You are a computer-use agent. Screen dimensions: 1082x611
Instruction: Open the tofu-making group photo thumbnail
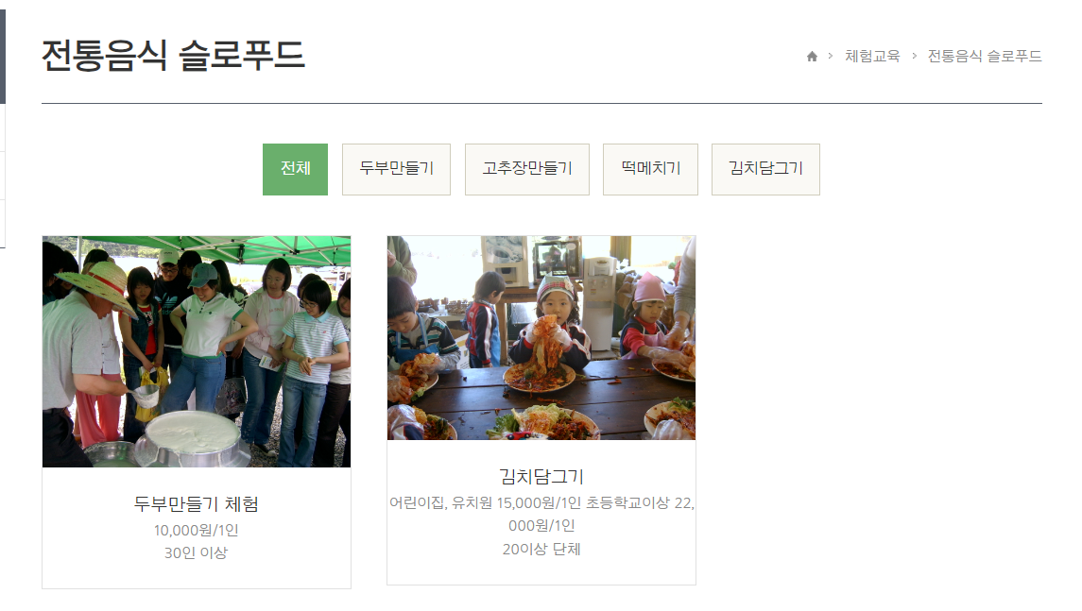197,351
